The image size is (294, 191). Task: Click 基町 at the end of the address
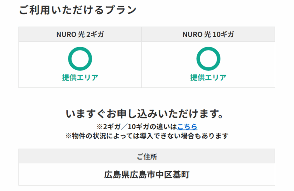[181, 174]
